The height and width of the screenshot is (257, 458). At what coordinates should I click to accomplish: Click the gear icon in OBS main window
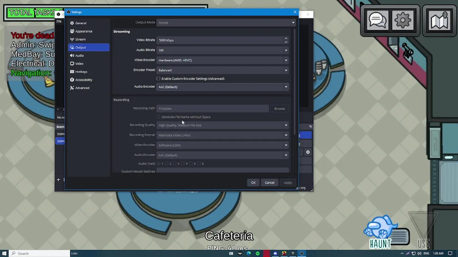coord(308,152)
